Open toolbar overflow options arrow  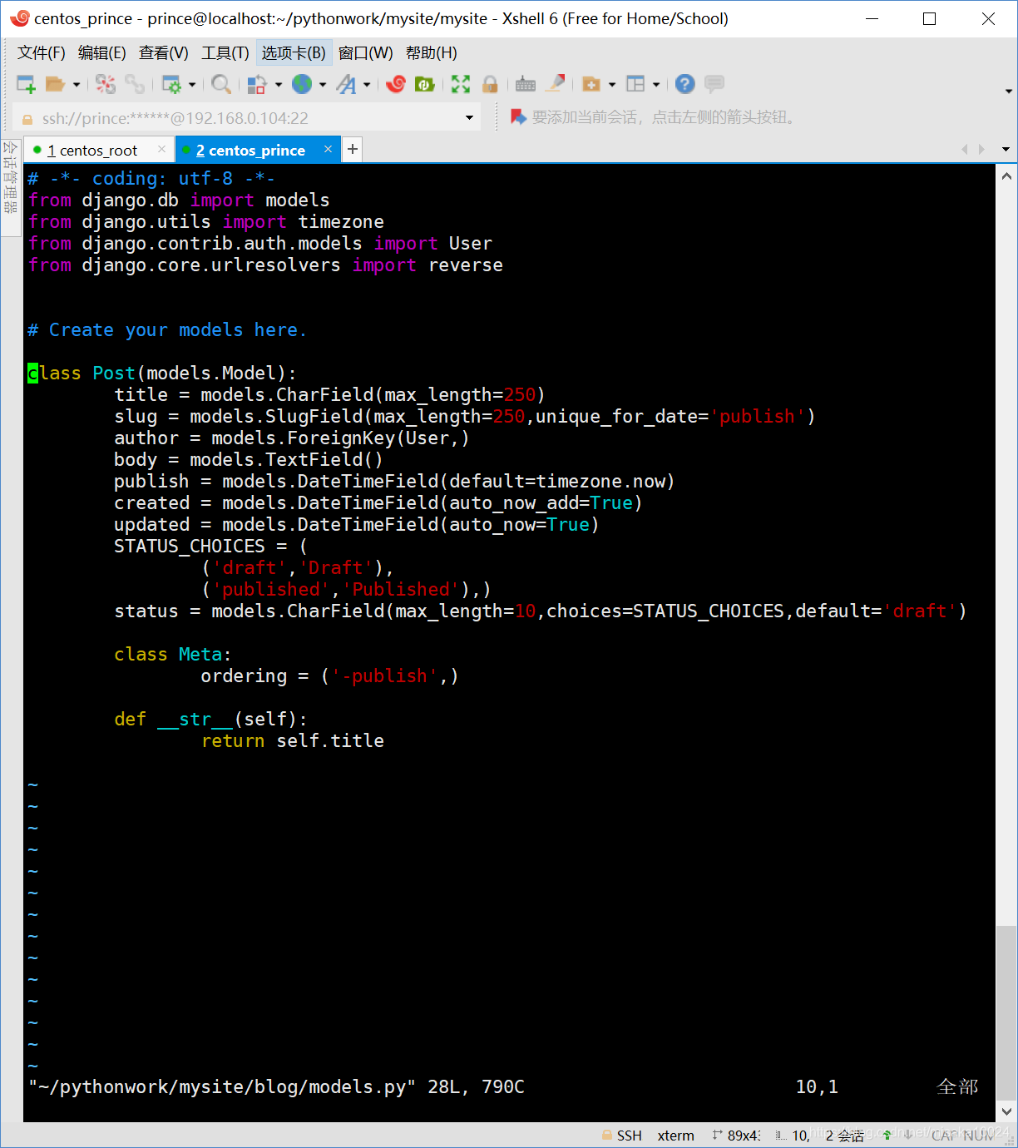coord(1009,92)
